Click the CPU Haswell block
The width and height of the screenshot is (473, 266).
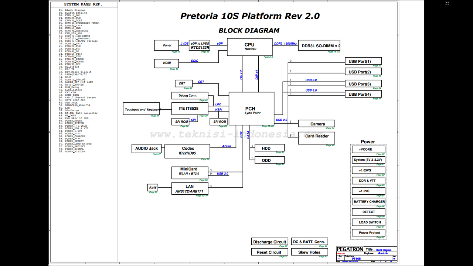pos(250,47)
